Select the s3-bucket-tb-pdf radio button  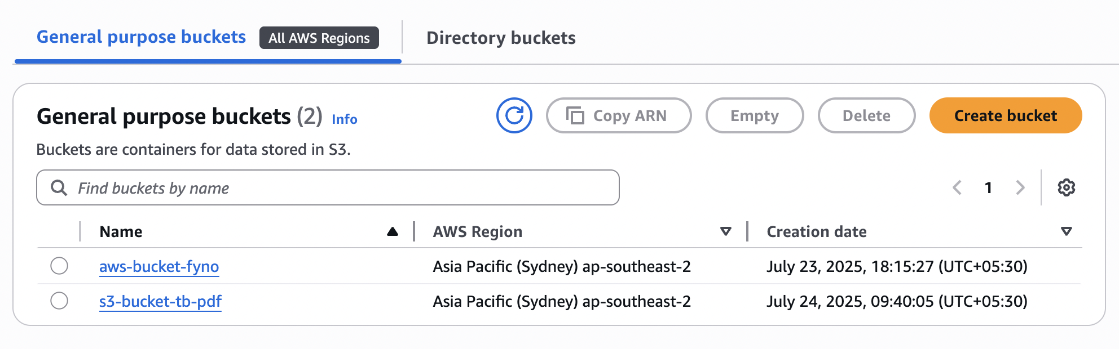pos(59,301)
